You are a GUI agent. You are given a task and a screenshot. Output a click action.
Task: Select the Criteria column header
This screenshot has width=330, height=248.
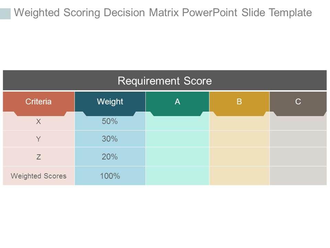click(38, 102)
